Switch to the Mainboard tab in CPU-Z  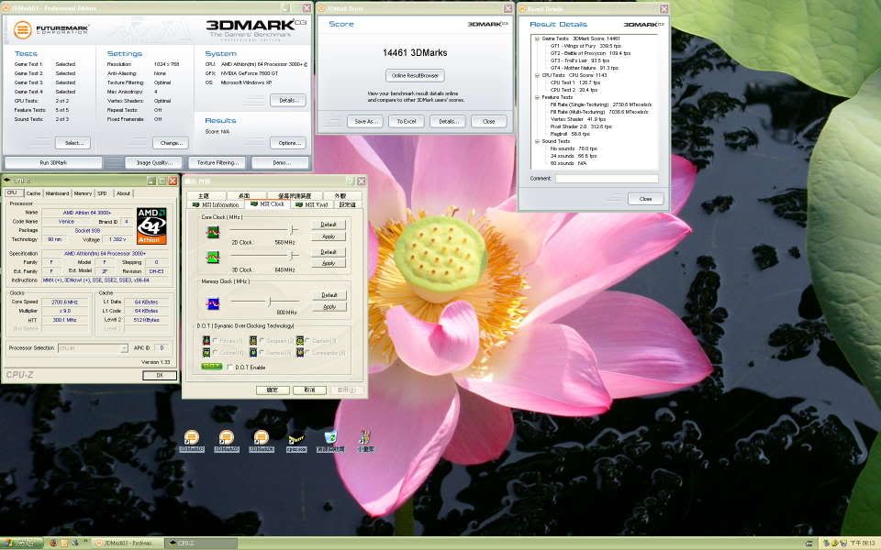[57, 193]
